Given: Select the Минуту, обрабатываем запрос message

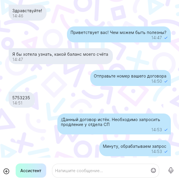Looking at the screenshot, I should pyautogui.click(x=135, y=148).
